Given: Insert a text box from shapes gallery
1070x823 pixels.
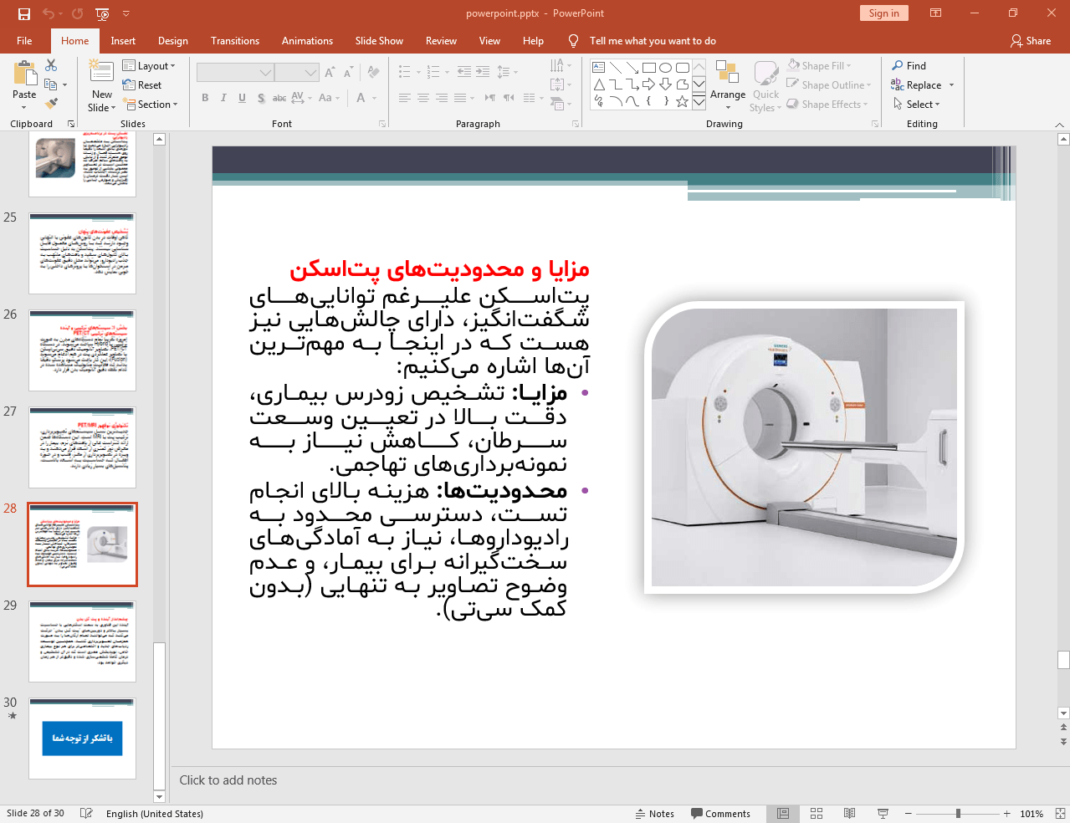Looking at the screenshot, I should point(598,68).
